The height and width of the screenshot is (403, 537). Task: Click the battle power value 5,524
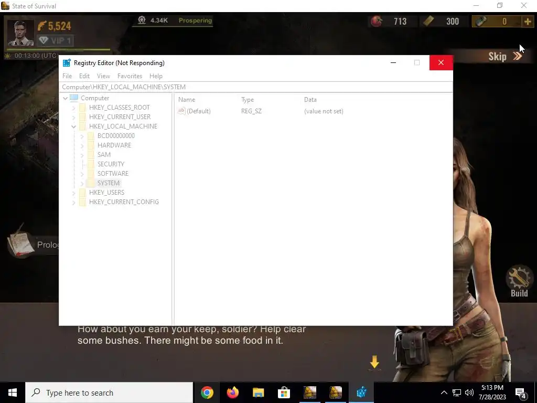point(59,26)
